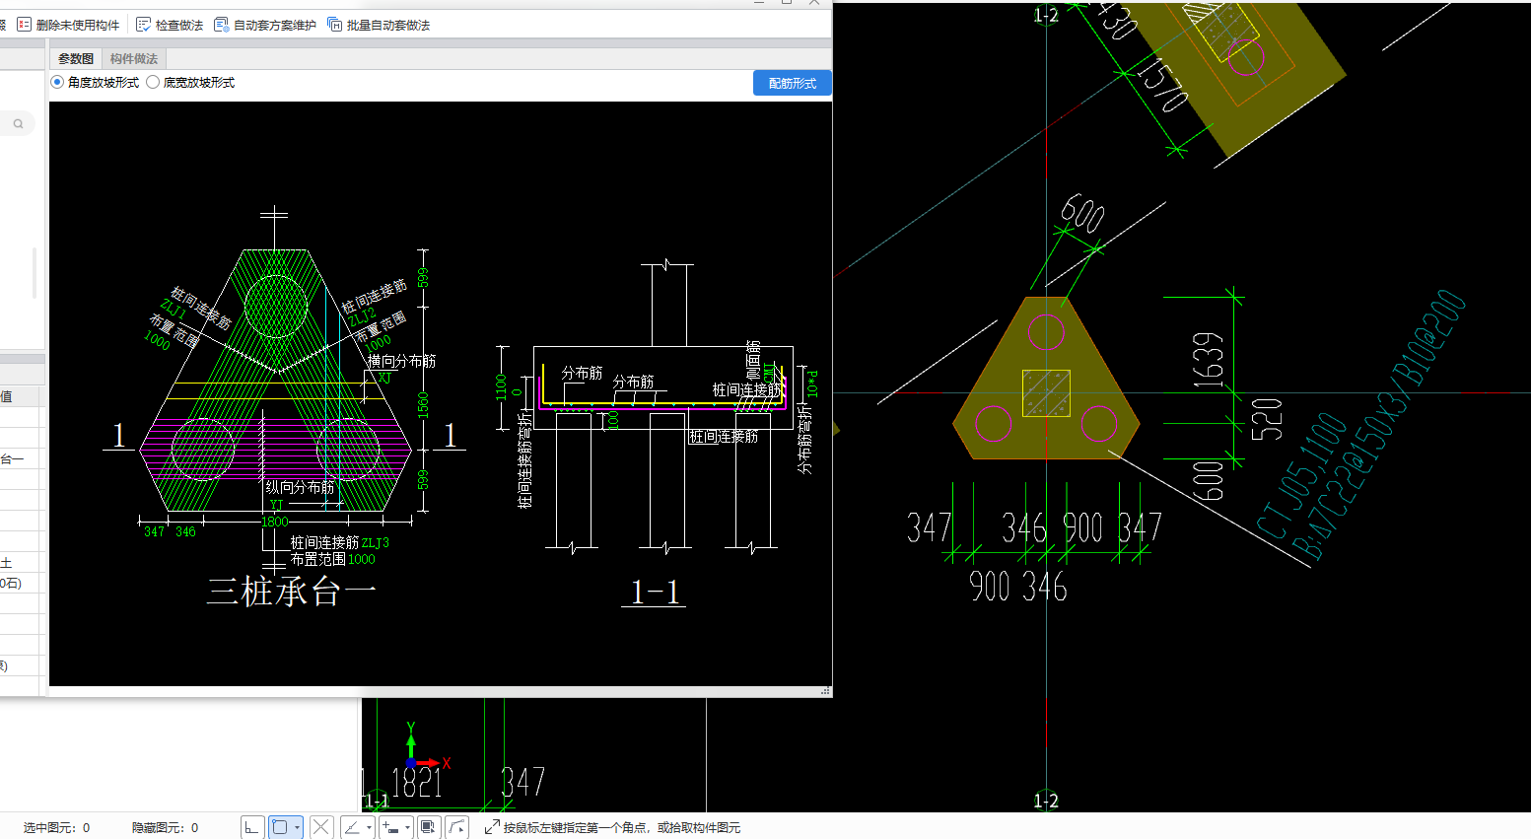Image resolution: width=1531 pixels, height=839 pixels.
Task: Click 删除未使用构件 toolbar button
Action: coord(68,25)
